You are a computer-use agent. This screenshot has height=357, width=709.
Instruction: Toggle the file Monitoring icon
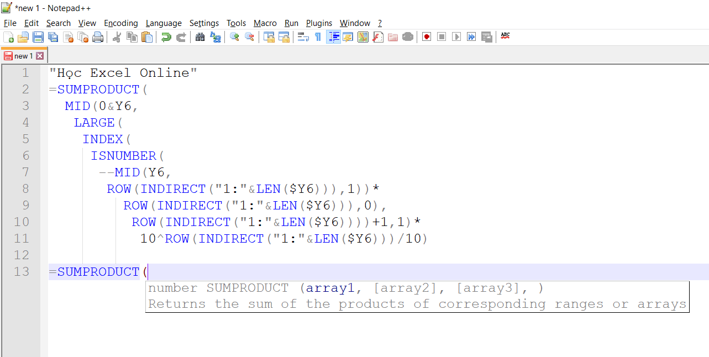(408, 37)
